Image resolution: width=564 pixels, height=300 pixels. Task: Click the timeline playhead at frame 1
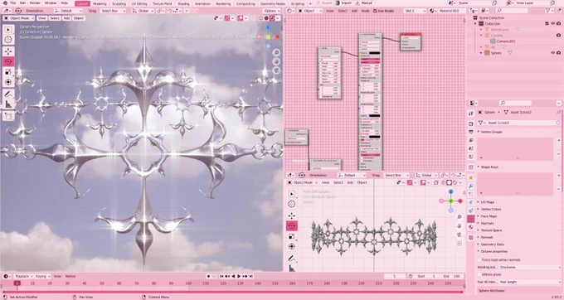pos(17,283)
